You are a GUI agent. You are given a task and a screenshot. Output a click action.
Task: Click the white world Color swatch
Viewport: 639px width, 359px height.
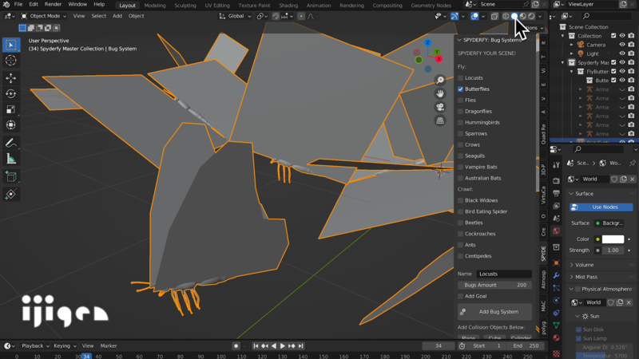[x=613, y=239]
